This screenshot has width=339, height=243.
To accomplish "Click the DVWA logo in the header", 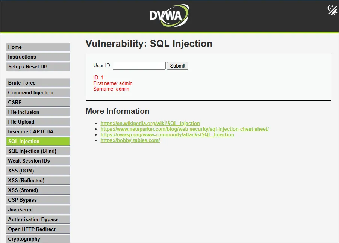I will pyautogui.click(x=169, y=16).
